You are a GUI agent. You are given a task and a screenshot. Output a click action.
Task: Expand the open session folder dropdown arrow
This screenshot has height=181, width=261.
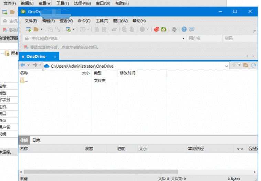pos(42,29)
